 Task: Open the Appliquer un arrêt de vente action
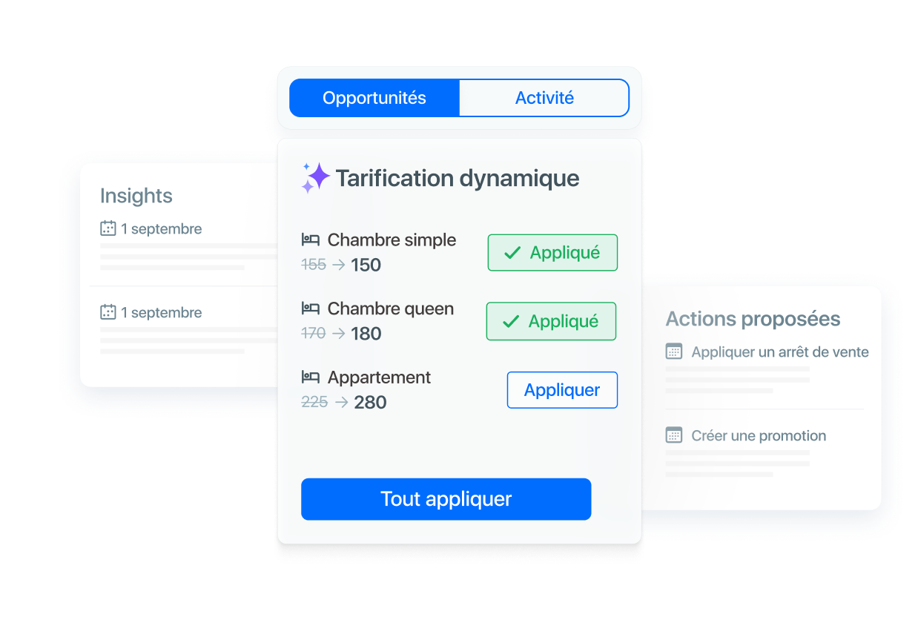pyautogui.click(x=779, y=352)
